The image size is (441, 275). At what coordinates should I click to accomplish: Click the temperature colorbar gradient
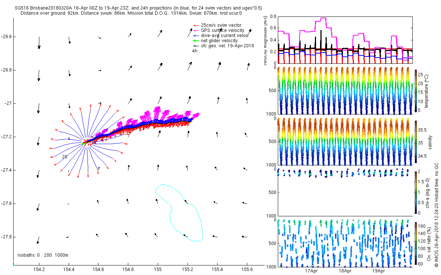pos(416,91)
